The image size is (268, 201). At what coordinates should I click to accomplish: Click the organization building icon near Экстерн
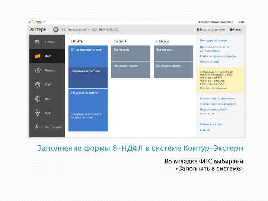(x=56, y=29)
